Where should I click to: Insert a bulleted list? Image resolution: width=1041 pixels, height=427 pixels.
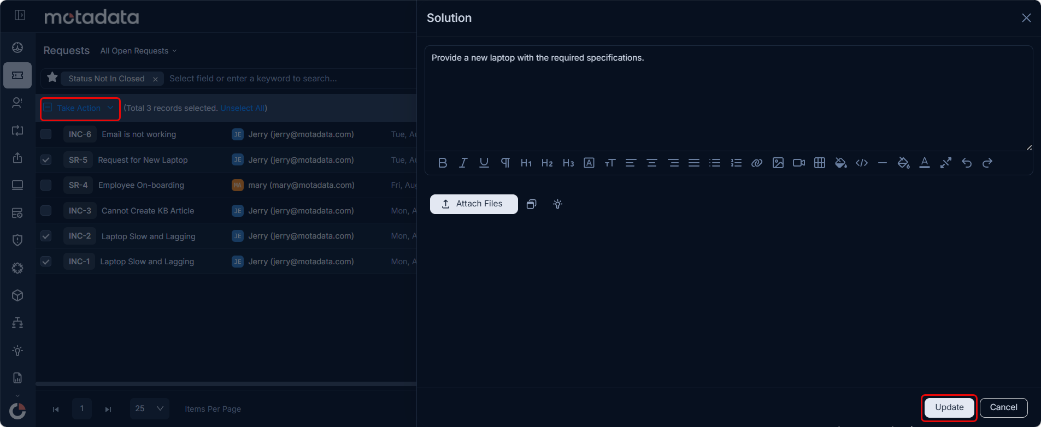pyautogui.click(x=715, y=163)
